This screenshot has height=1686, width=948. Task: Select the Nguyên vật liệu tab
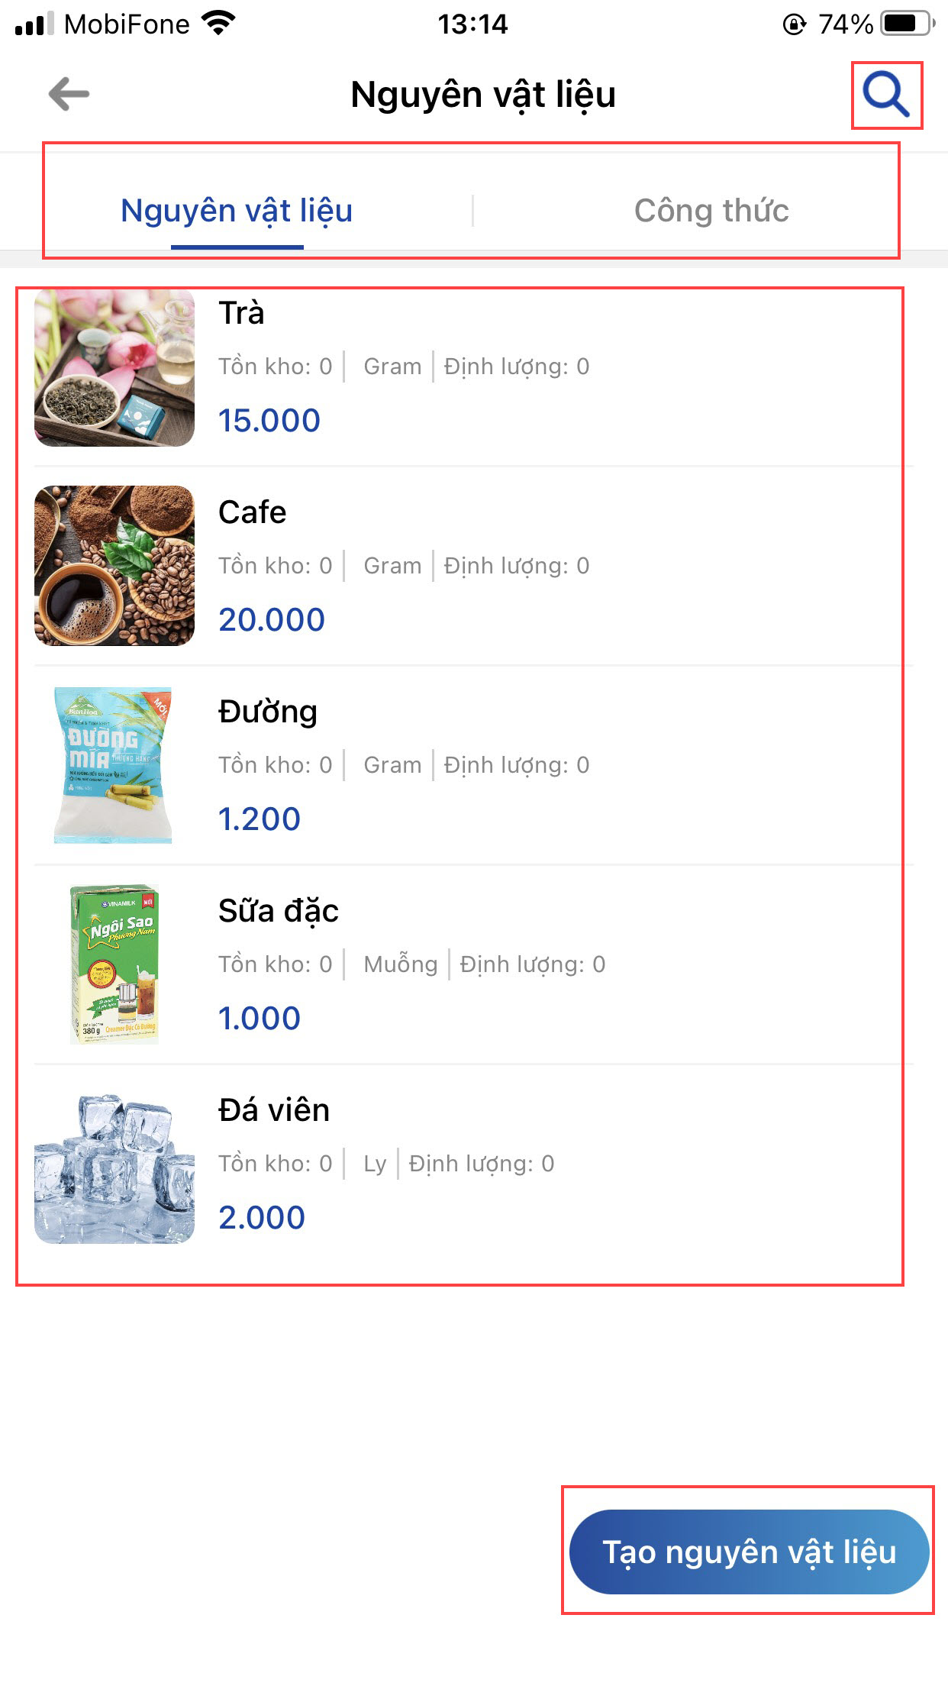[x=237, y=211]
